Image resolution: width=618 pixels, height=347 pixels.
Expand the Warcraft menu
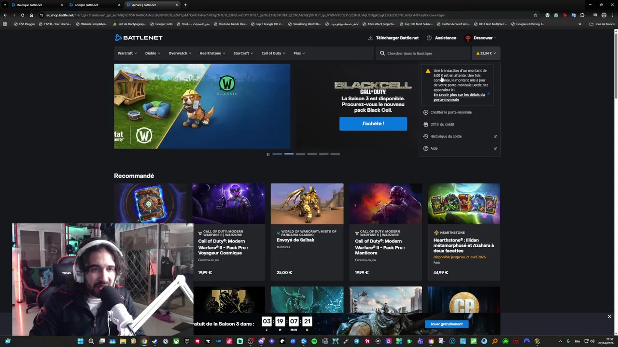pyautogui.click(x=127, y=53)
